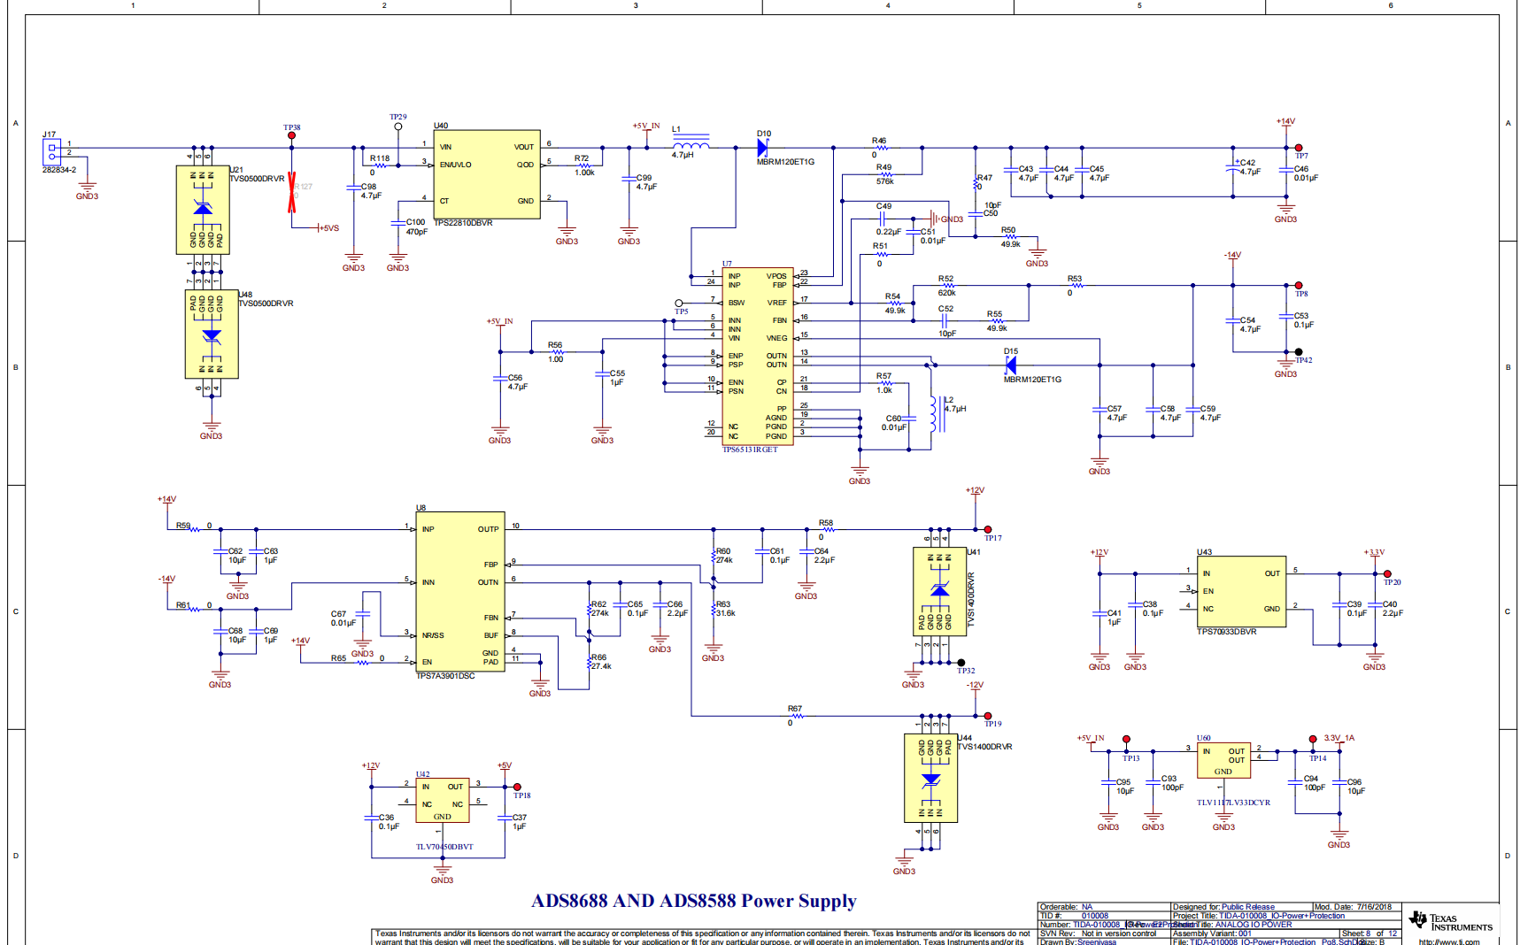Select the TP19 test point near -12V
This screenshot has height=945, width=1520.
click(x=988, y=716)
